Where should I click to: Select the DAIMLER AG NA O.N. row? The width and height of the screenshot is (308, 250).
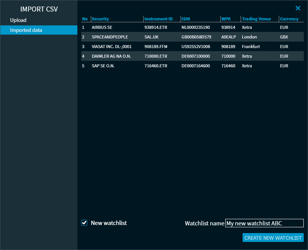tap(111, 56)
